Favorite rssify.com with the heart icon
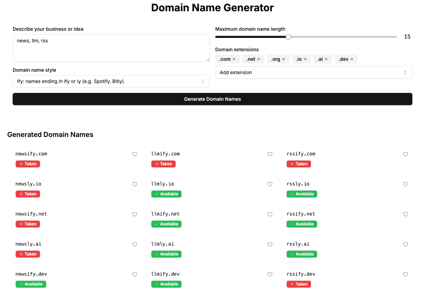The height and width of the screenshot is (304, 424). click(x=406, y=154)
